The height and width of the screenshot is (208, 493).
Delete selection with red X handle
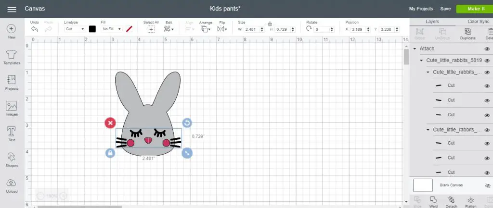point(110,123)
